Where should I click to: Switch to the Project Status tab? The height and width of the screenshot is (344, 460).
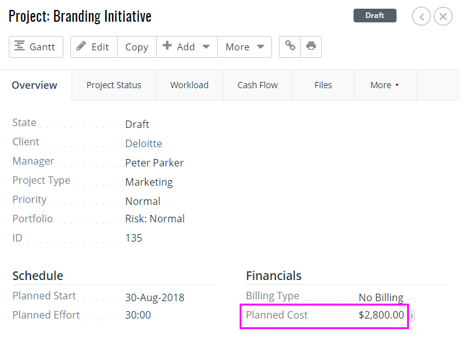point(114,85)
